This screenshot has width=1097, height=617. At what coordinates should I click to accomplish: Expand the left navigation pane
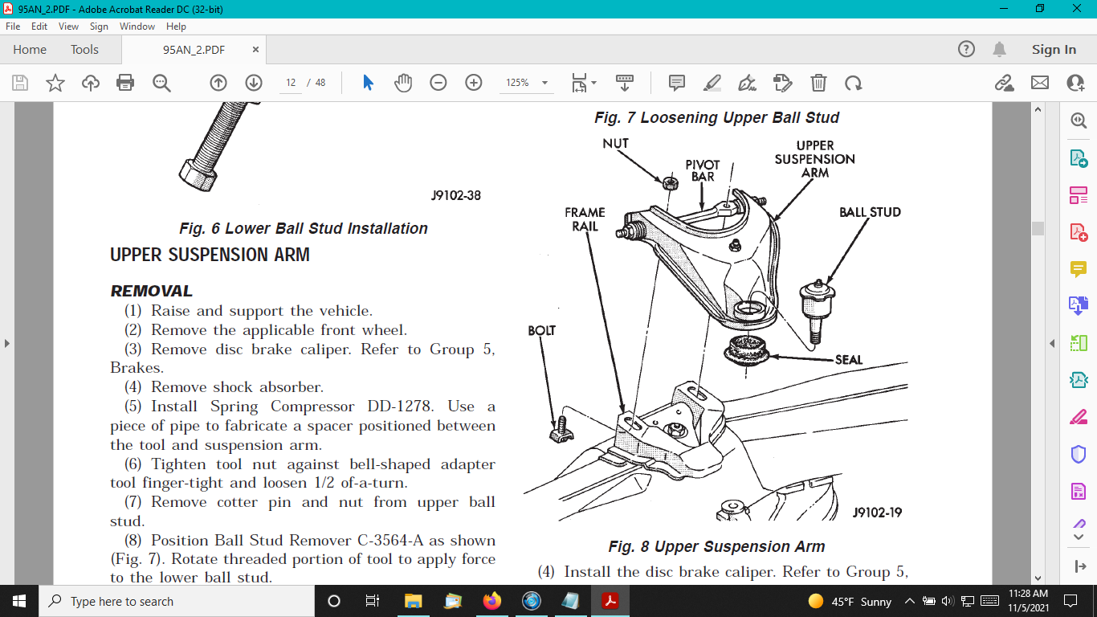[7, 343]
